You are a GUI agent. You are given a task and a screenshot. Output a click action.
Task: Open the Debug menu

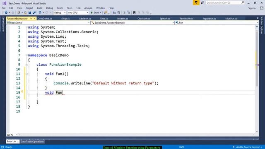[50, 8]
